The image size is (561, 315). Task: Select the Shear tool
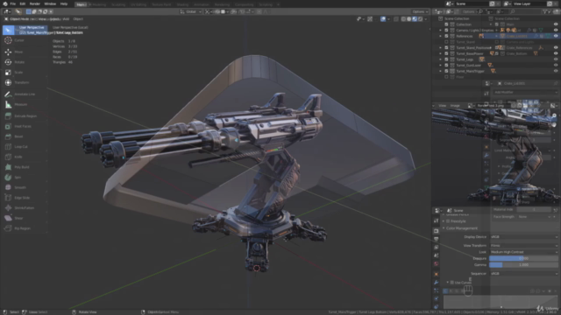[x=8, y=218]
